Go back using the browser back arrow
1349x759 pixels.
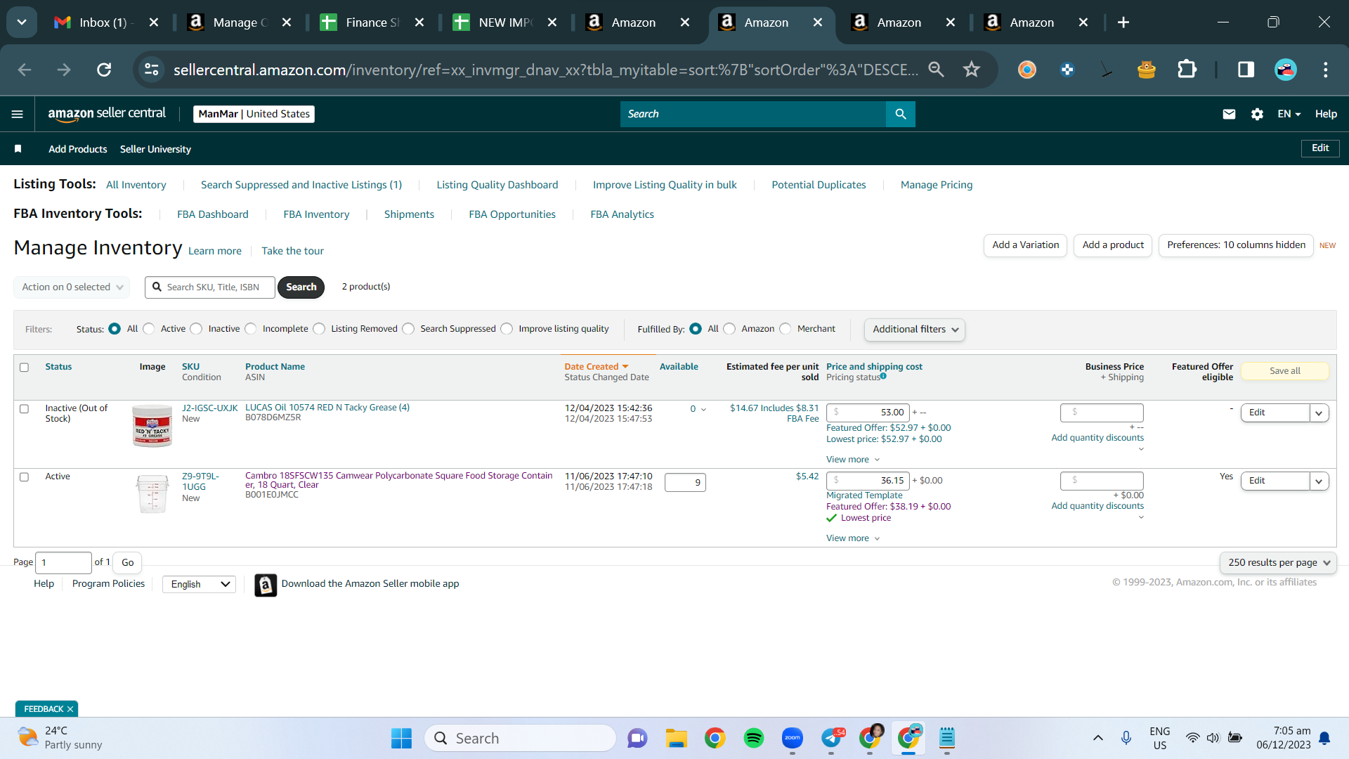pyautogui.click(x=25, y=70)
